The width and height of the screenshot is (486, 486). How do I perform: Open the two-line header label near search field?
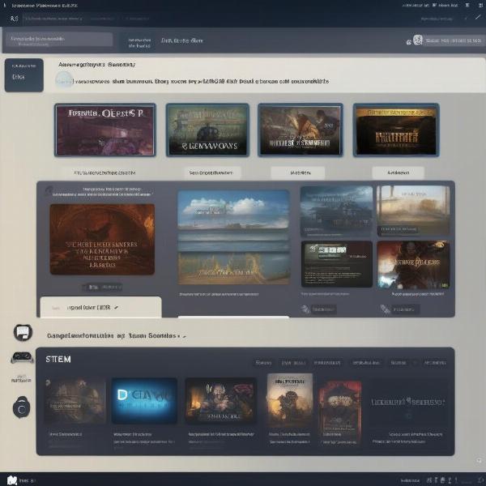[139, 43]
